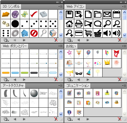The image size is (127, 123).
Task: Open the 3D シンボル panel options menu
Action: coord(60,6)
